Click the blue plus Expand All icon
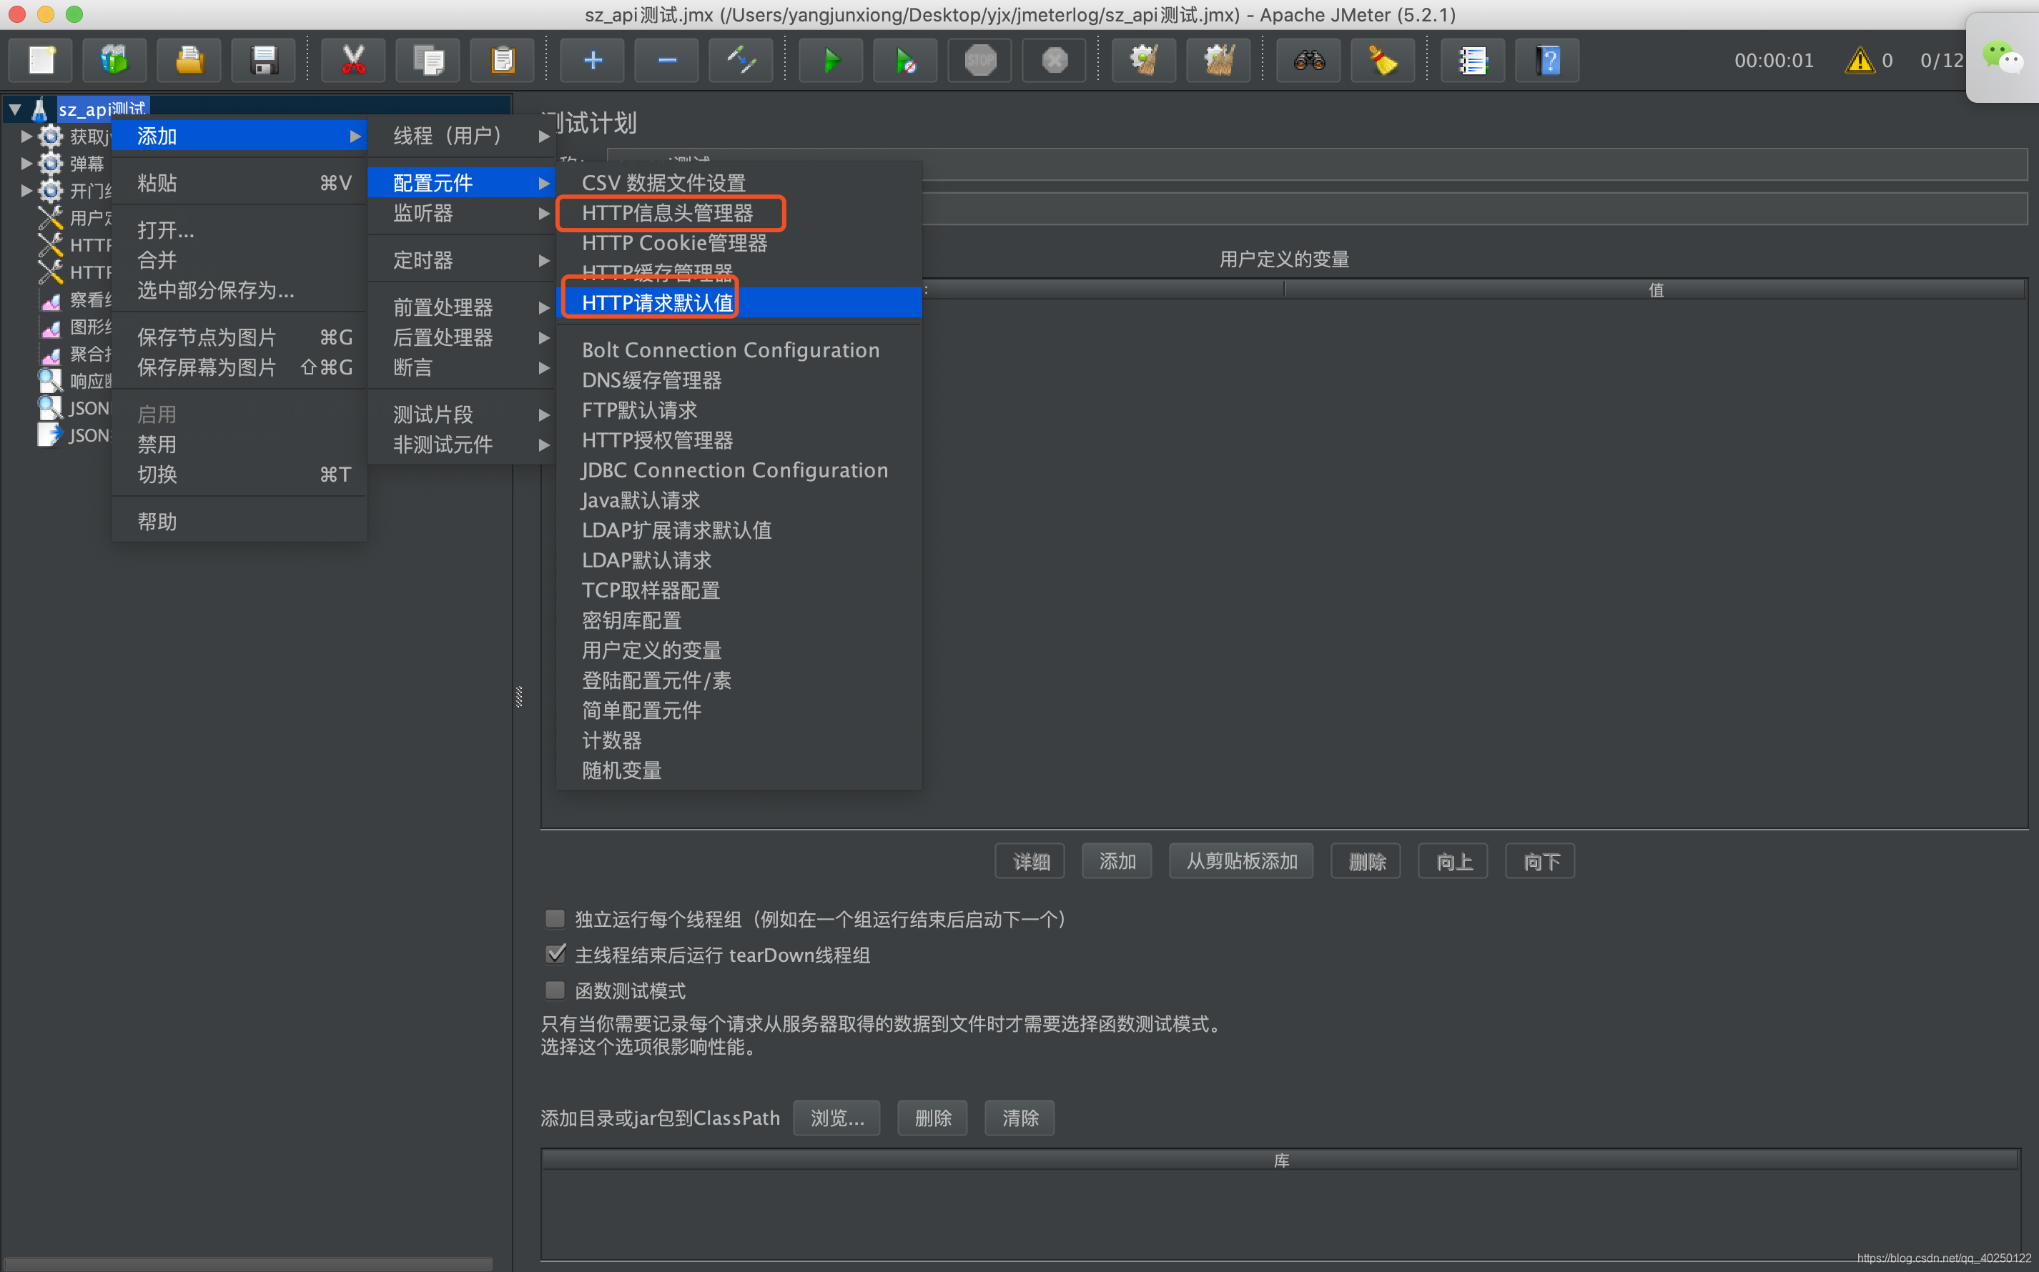 click(x=593, y=61)
